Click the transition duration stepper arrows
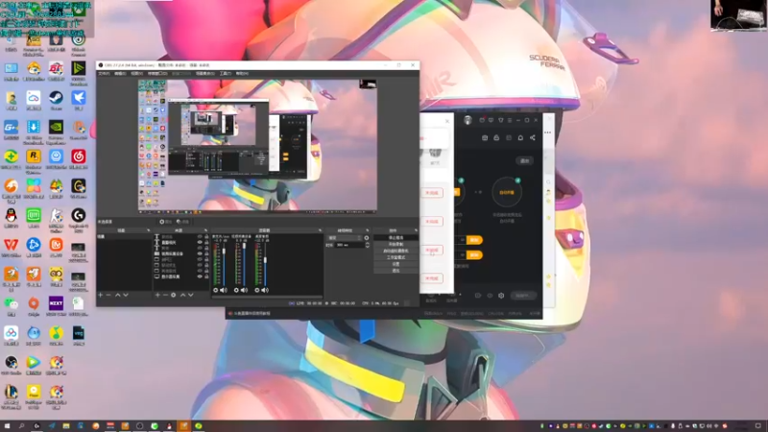This screenshot has width=768, height=432. point(368,245)
